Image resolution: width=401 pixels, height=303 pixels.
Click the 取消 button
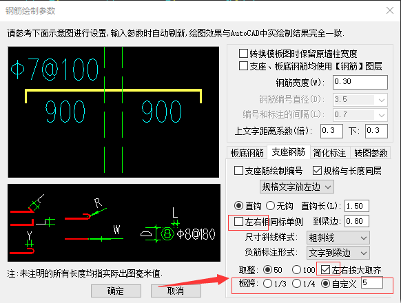[176, 291]
